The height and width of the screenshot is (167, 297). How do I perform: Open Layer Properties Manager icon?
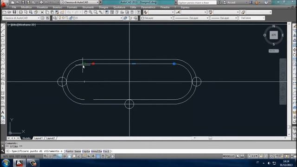[55, 18]
